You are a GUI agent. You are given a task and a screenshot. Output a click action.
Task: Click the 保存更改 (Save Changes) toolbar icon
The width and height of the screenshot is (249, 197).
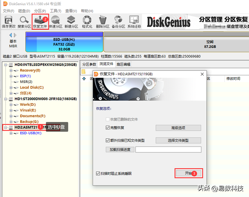9,22
